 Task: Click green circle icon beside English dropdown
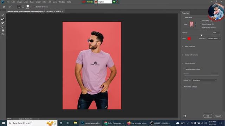(x=114, y=2)
